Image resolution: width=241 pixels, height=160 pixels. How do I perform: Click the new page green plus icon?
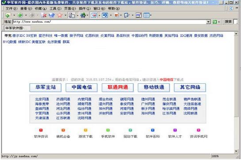[x=8, y=15]
